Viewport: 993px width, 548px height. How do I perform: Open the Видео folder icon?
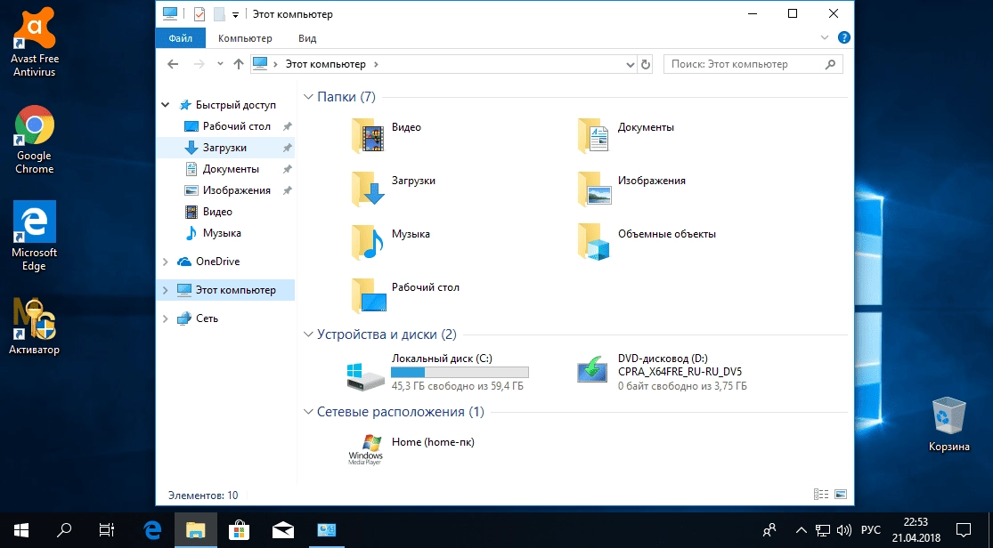(x=367, y=136)
